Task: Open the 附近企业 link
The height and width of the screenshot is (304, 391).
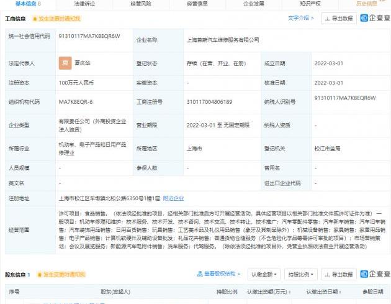Action: 173,198
